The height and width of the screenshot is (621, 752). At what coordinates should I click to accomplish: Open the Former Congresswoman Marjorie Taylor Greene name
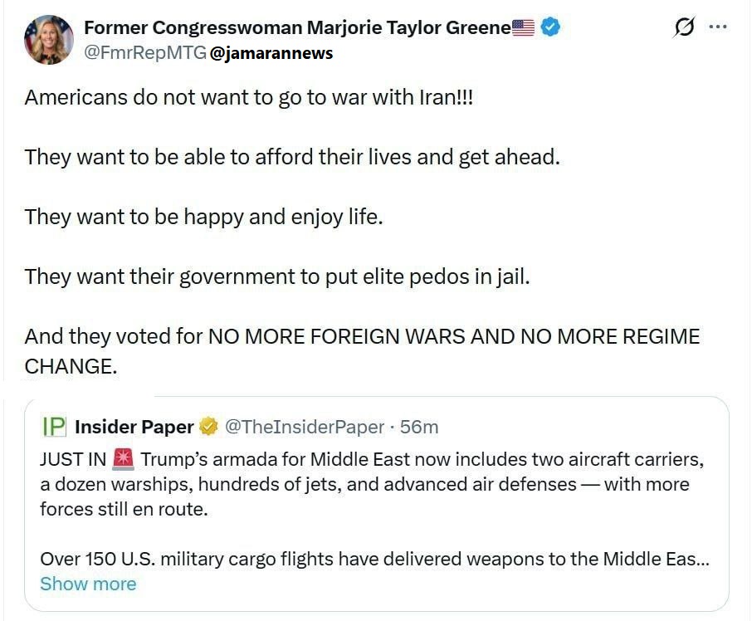(297, 27)
